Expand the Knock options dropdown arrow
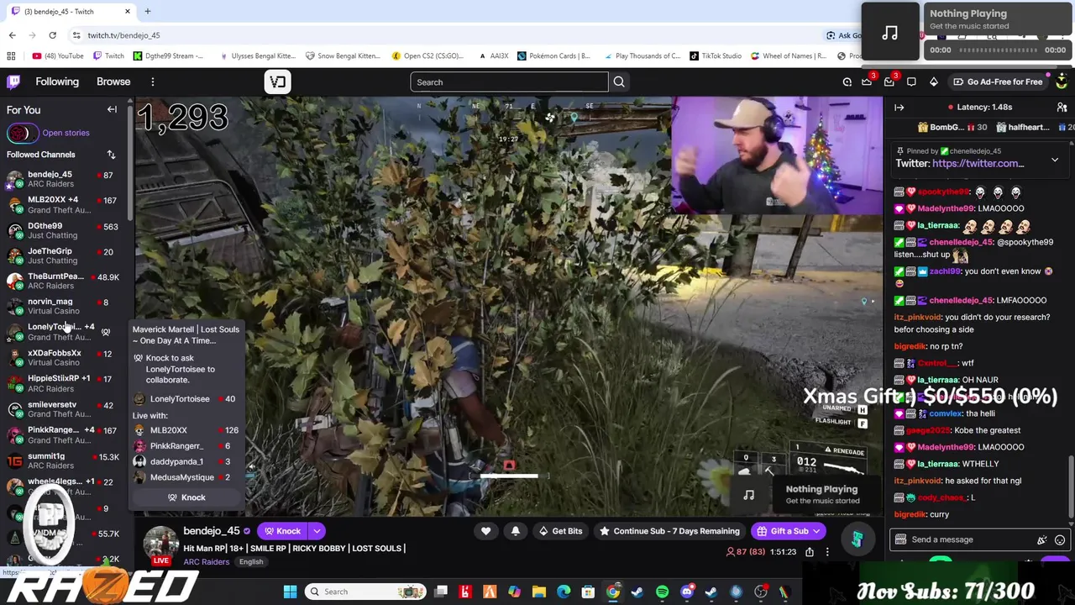Screen dimensions: 1075x605 [317, 531]
